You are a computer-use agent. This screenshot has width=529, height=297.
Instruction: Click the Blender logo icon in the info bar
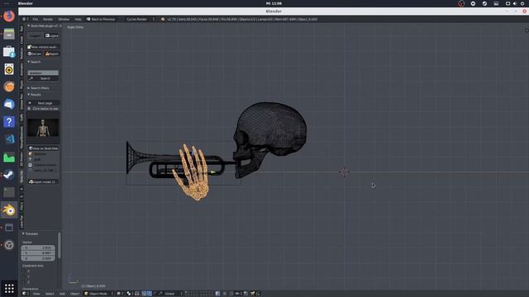click(163, 19)
